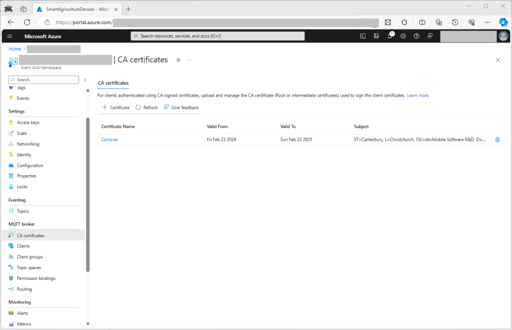Open the Cameras certificate link
Viewport: 512px width, 330px height.
[x=110, y=140]
